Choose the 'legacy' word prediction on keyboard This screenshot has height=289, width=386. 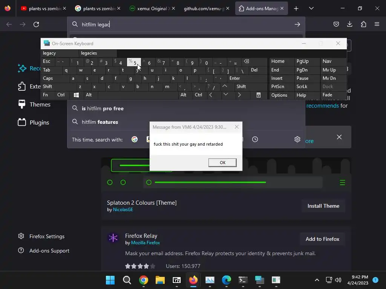coord(60,53)
